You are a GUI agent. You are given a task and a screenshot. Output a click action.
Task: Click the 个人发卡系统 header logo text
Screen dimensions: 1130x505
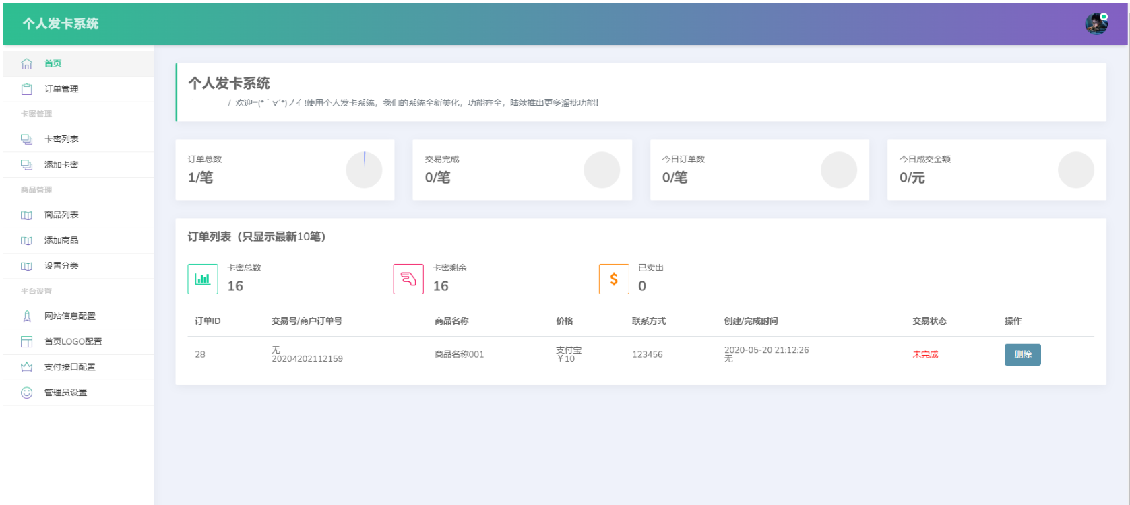61,24
